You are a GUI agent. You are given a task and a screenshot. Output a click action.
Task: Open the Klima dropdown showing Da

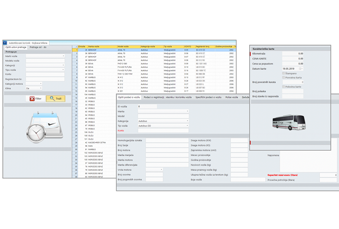tap(41, 88)
